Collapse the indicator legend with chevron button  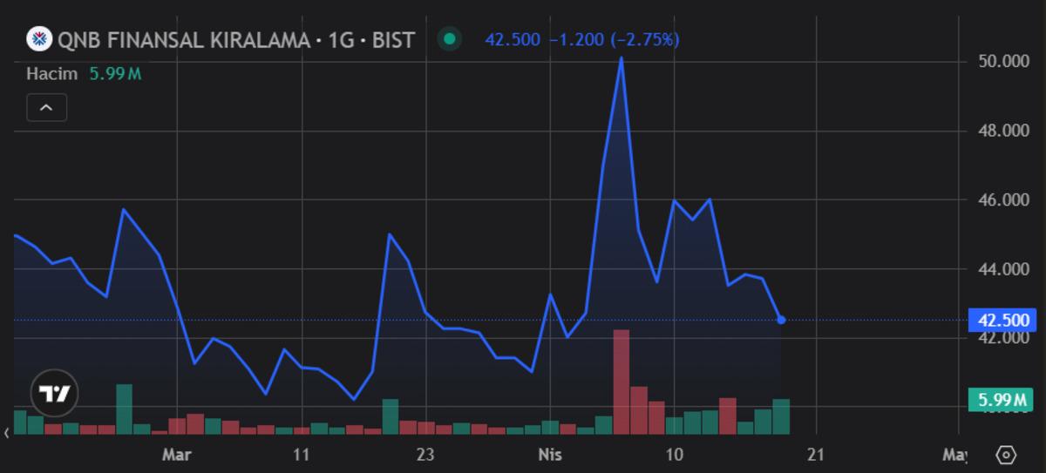point(46,108)
